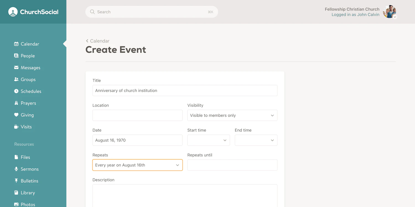415x207 pixels.
Task: Open the Schedules section
Action: tap(16, 91)
